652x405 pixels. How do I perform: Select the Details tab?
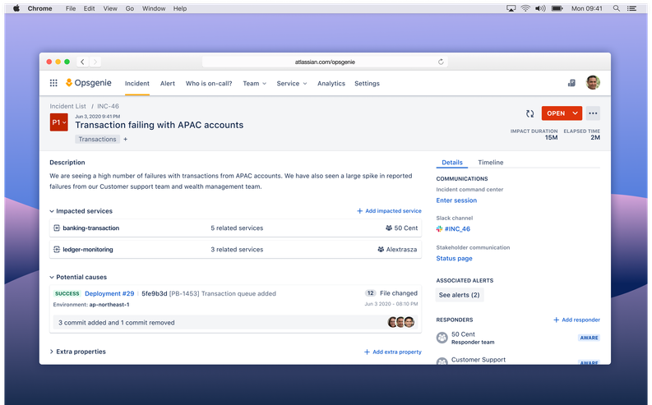point(452,163)
